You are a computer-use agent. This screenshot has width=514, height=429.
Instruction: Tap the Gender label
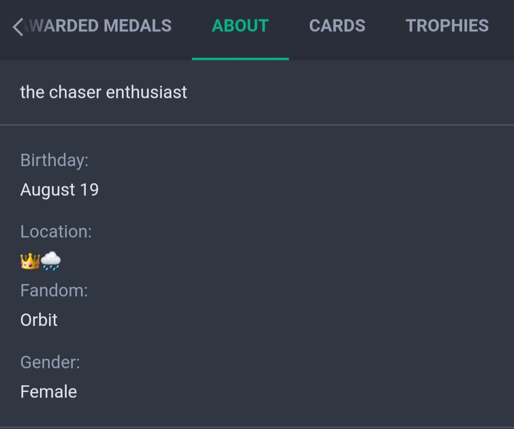50,362
